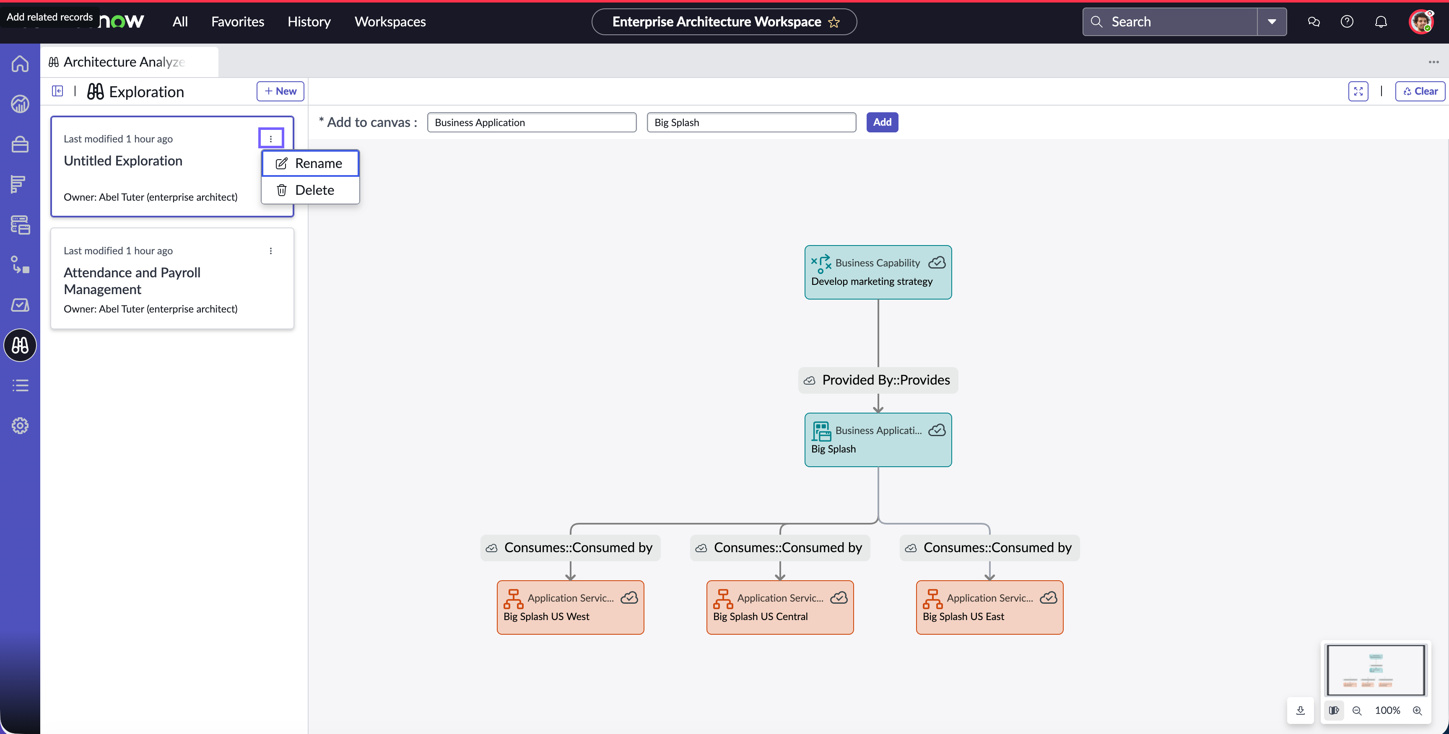Click the 100% zoom level value
Viewport: 1449px width, 734px height.
(1387, 711)
